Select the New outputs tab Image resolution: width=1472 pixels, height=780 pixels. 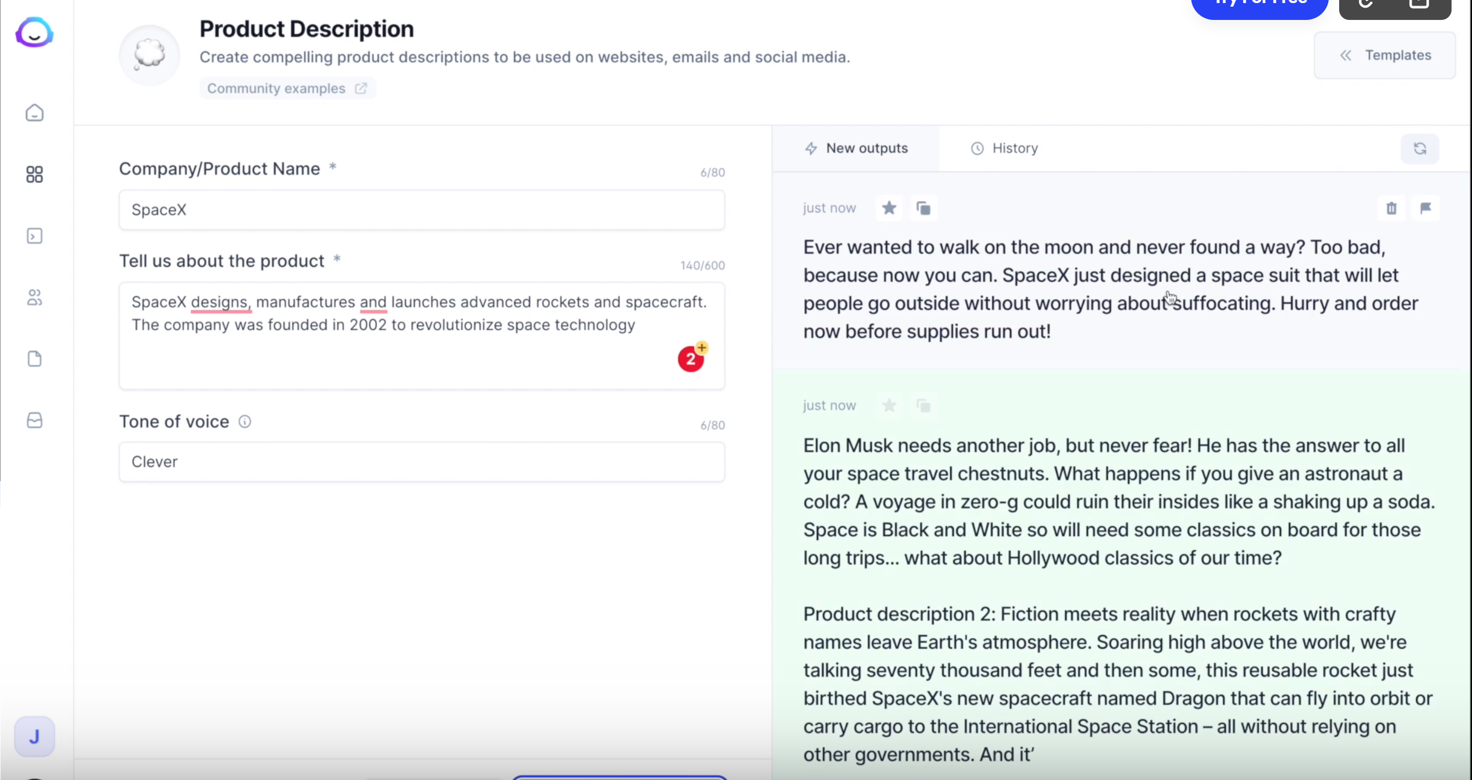click(856, 148)
